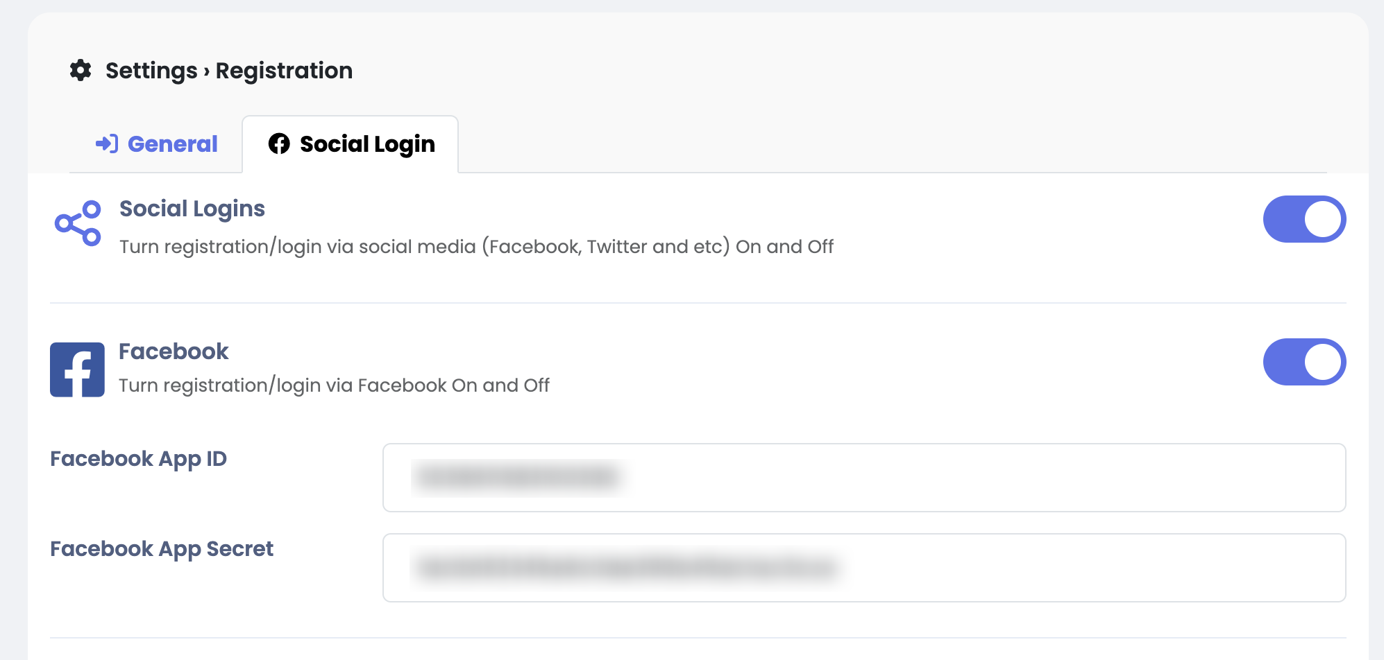
Task: Click the social media registration description text
Action: pos(476,247)
